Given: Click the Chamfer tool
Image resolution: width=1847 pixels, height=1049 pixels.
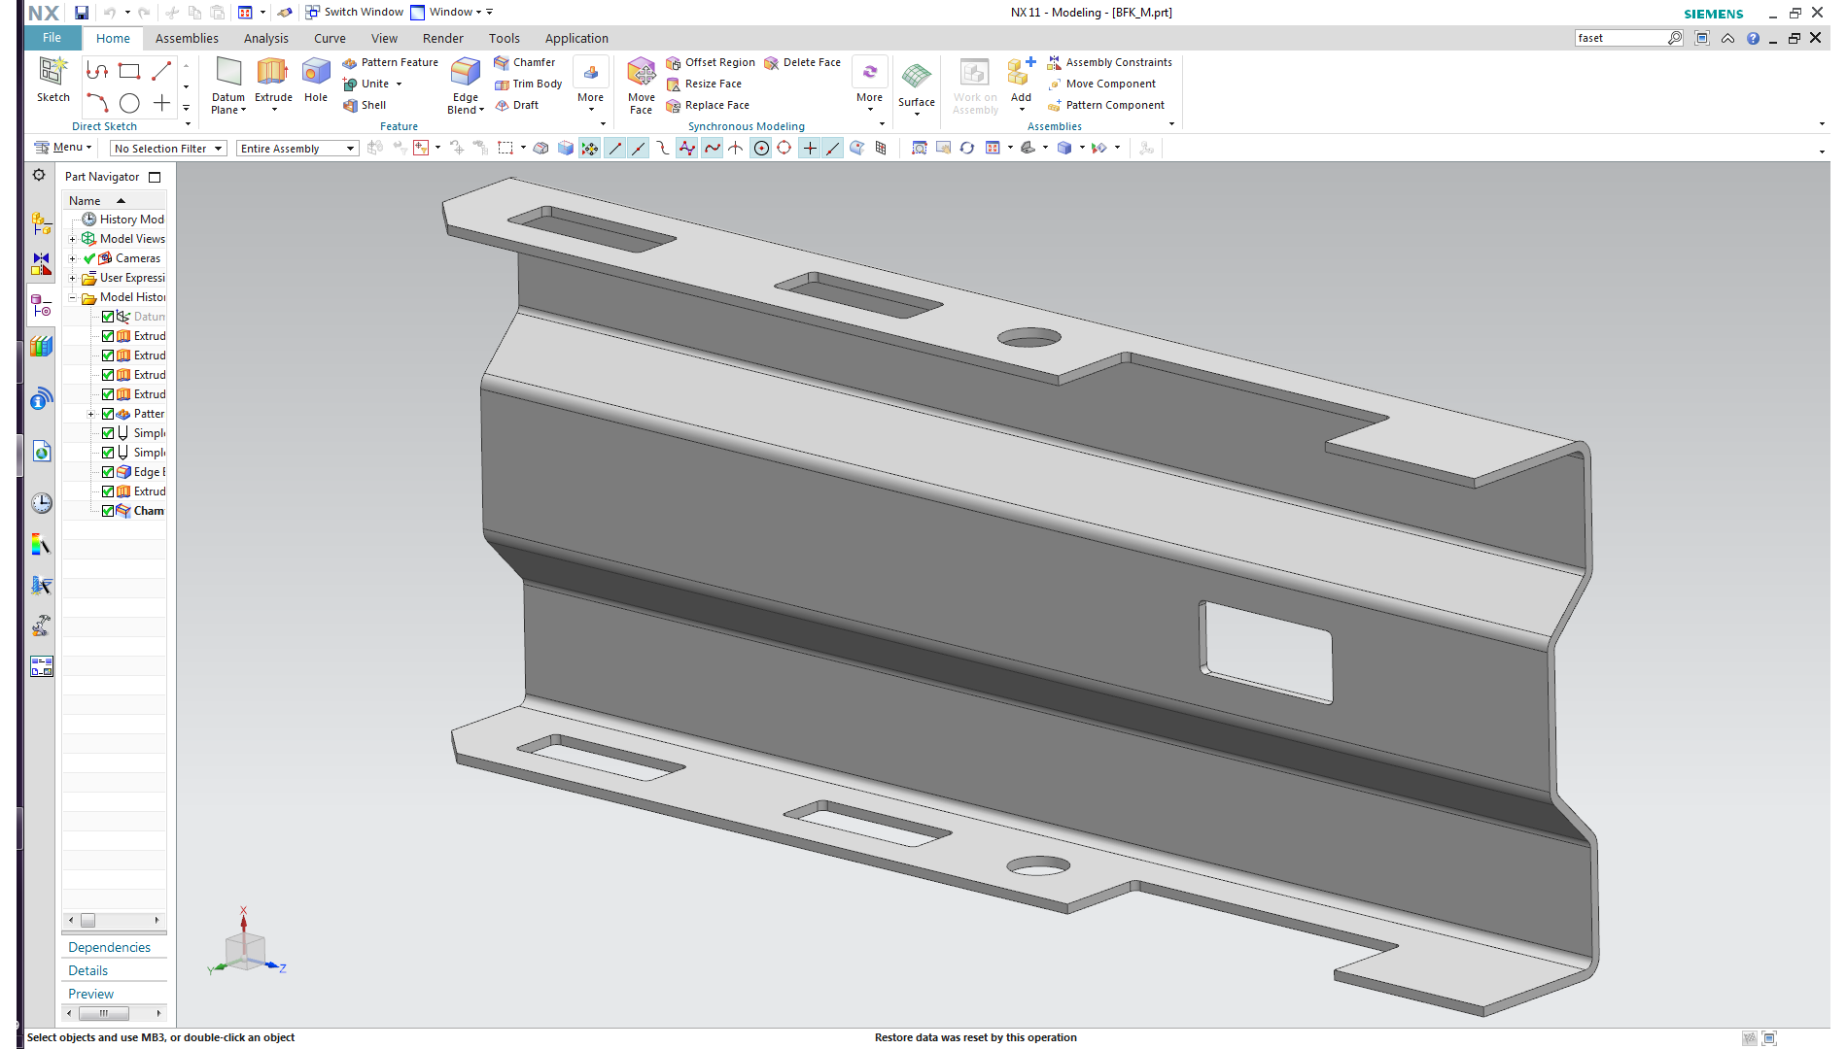Looking at the screenshot, I should [x=525, y=62].
